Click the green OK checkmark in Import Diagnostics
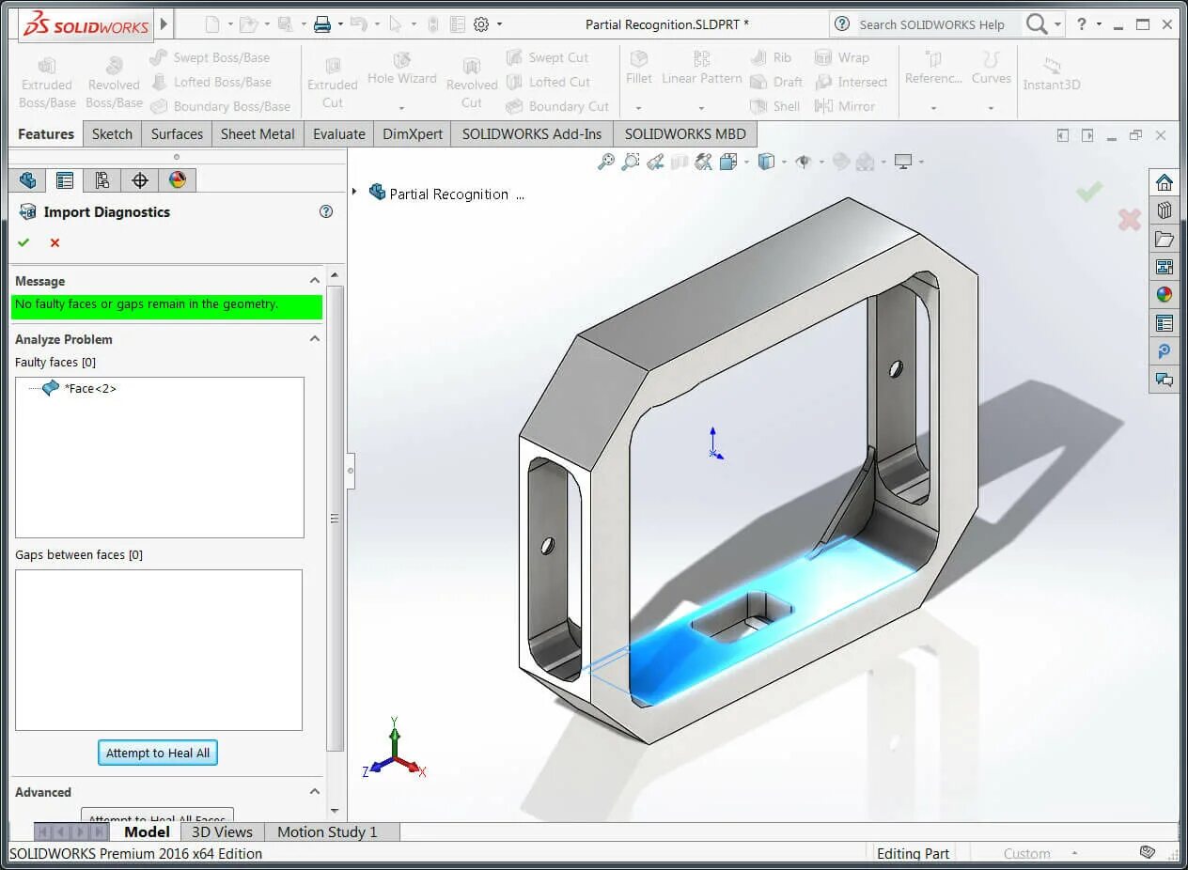The image size is (1188, 870). pos(23,242)
